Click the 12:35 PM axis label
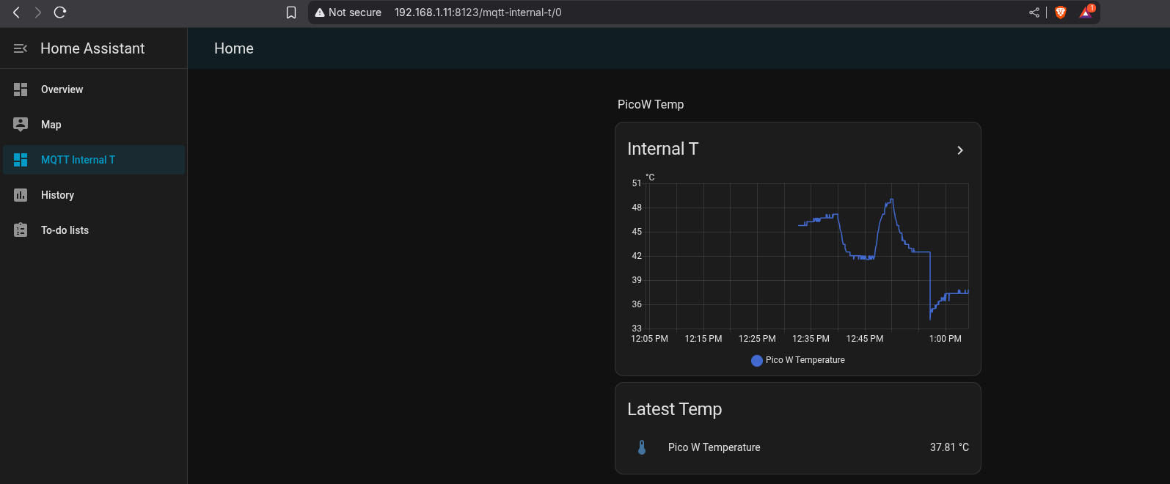This screenshot has height=484, width=1170. (811, 339)
